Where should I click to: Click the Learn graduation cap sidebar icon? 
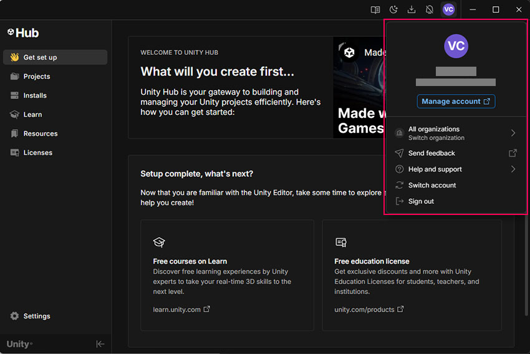14,115
